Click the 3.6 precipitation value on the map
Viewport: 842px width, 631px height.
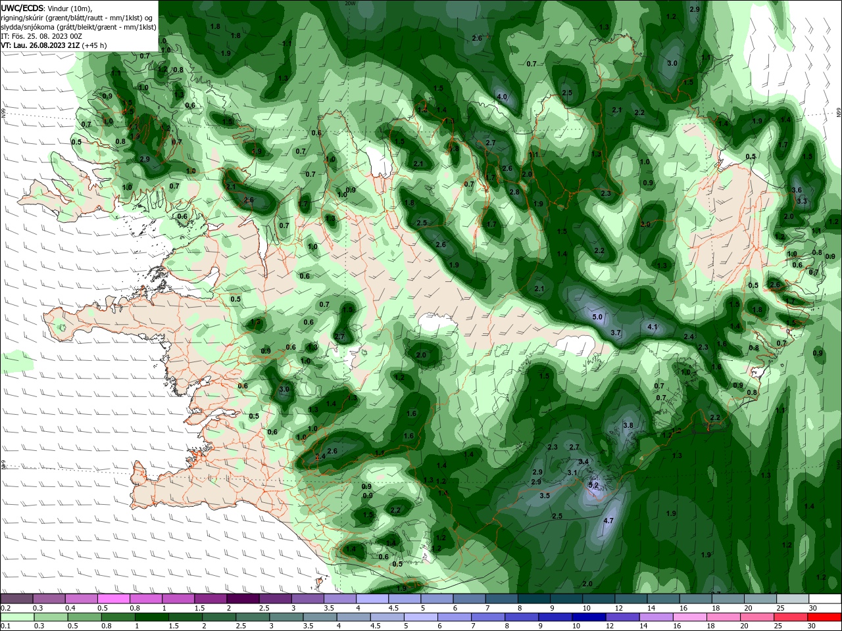point(797,190)
